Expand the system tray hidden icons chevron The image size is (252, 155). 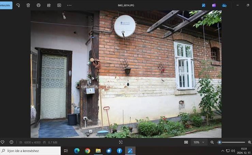pos(223,151)
